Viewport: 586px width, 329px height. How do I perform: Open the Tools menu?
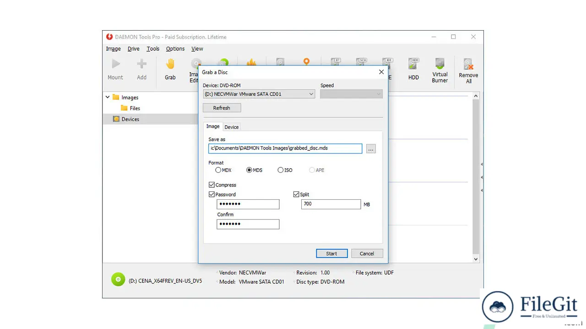153,49
